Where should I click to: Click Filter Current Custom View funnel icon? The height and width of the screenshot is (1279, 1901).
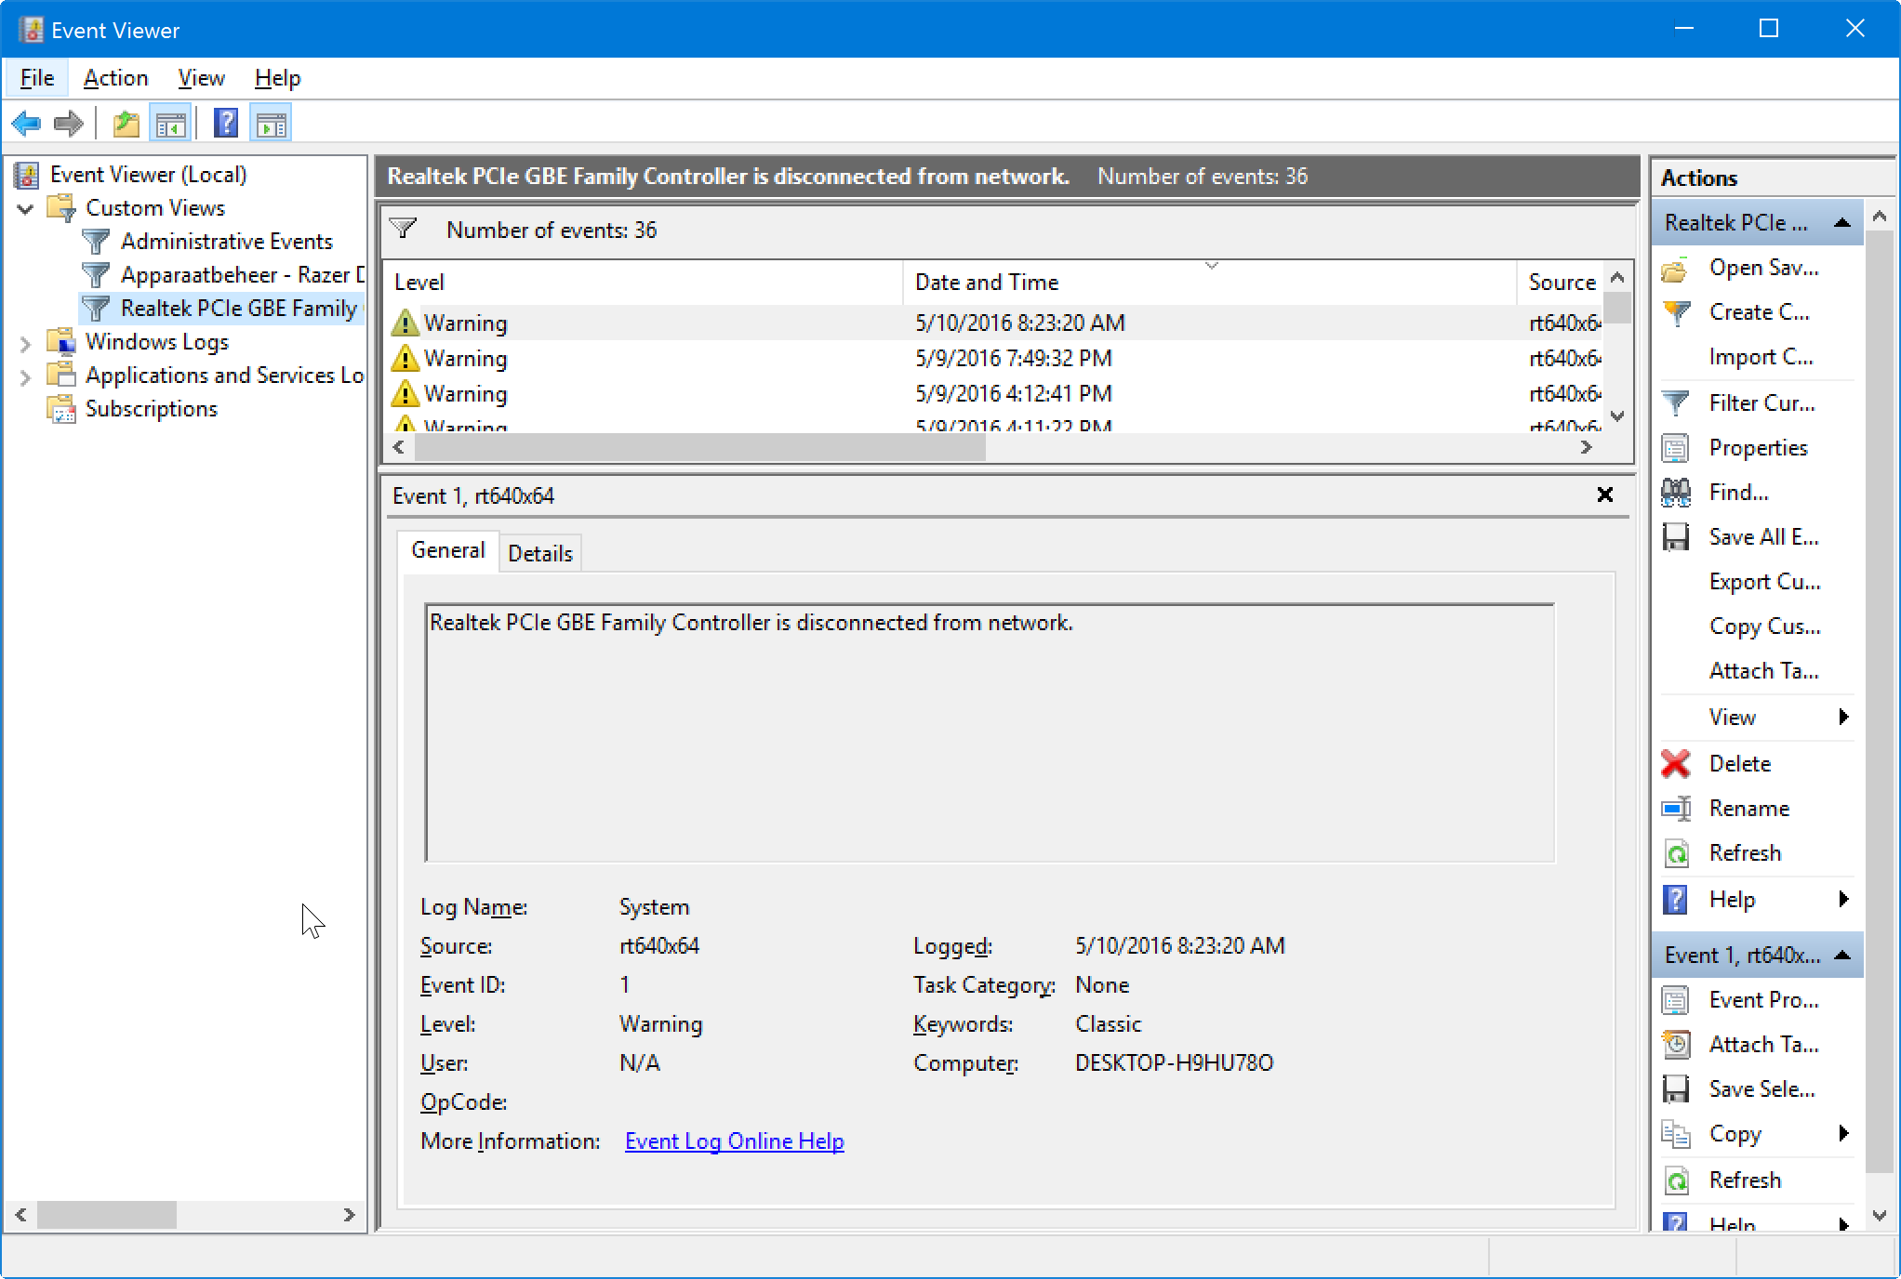pos(1675,403)
